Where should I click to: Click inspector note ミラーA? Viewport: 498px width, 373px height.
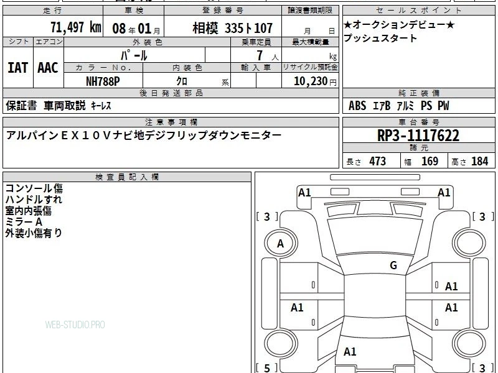point(24,222)
